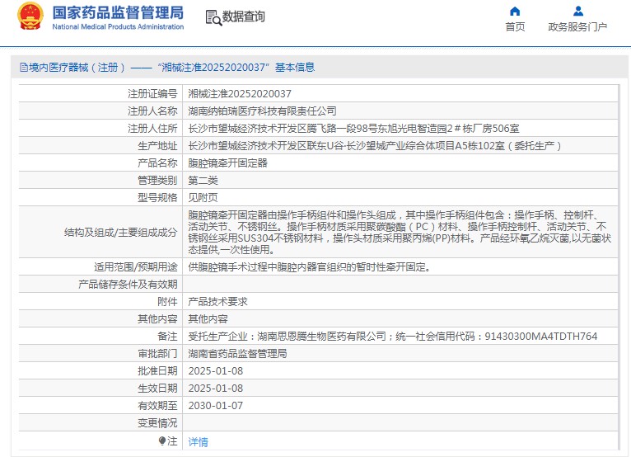Click intended use text 供腹腔镜手术过程

click(x=309, y=267)
